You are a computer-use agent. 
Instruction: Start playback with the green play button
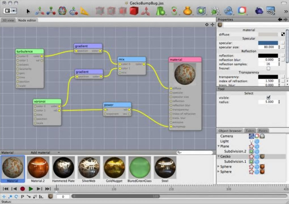coord(31,189)
